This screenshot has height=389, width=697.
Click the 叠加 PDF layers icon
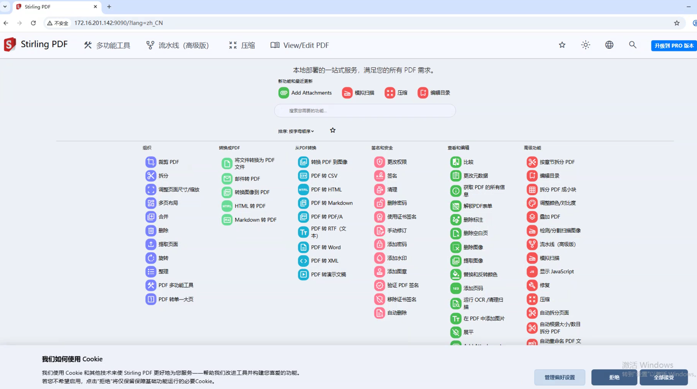point(532,217)
